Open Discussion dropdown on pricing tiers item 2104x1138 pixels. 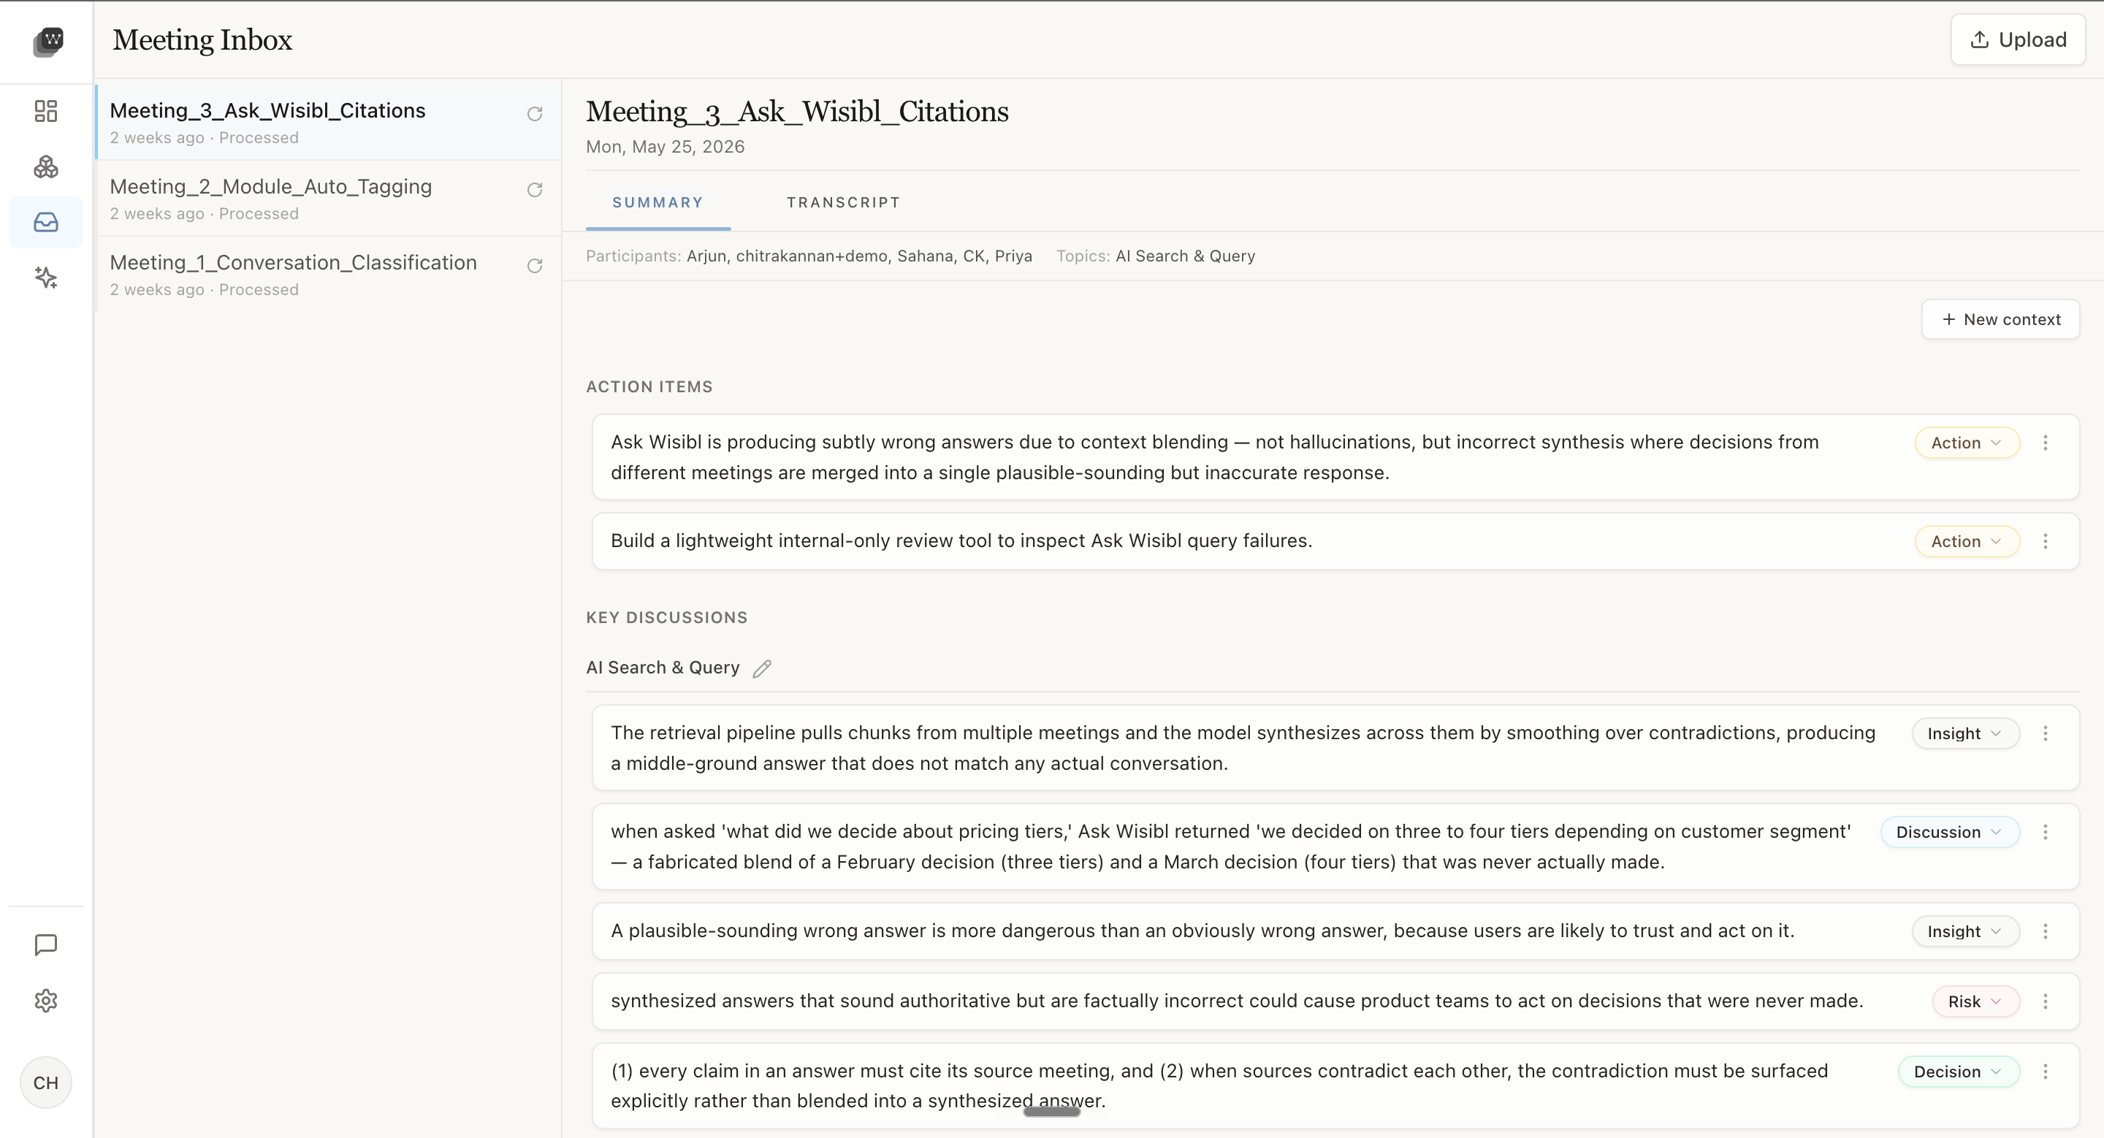click(1950, 832)
